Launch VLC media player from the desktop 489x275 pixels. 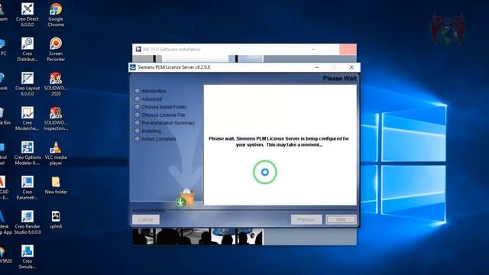tap(56, 153)
